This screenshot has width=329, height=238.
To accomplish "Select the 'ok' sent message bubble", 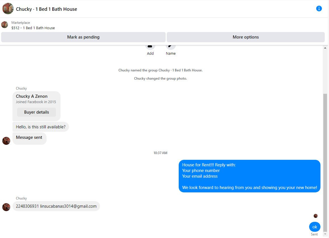I will (315, 227).
